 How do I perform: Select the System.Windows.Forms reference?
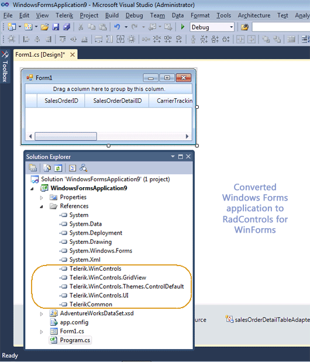tap(101, 251)
